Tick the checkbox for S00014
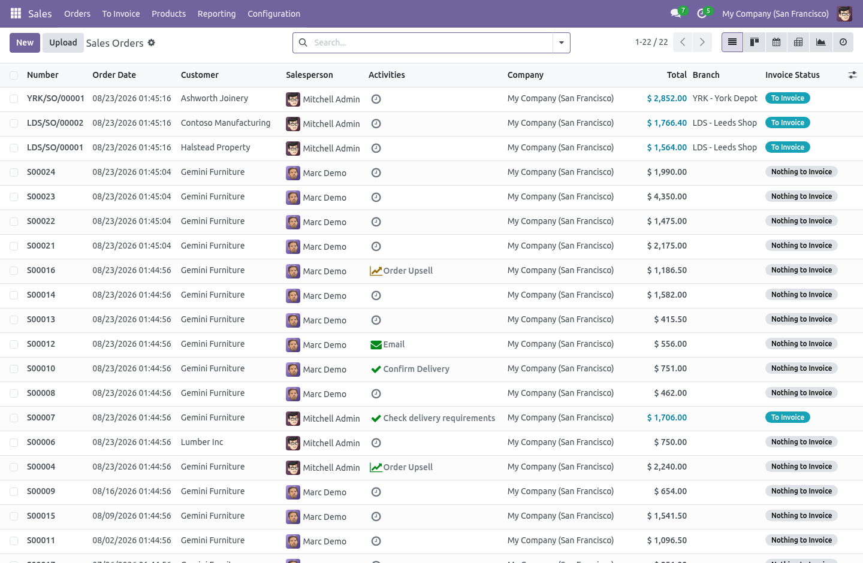Screen dimensions: 863x563 14,295
